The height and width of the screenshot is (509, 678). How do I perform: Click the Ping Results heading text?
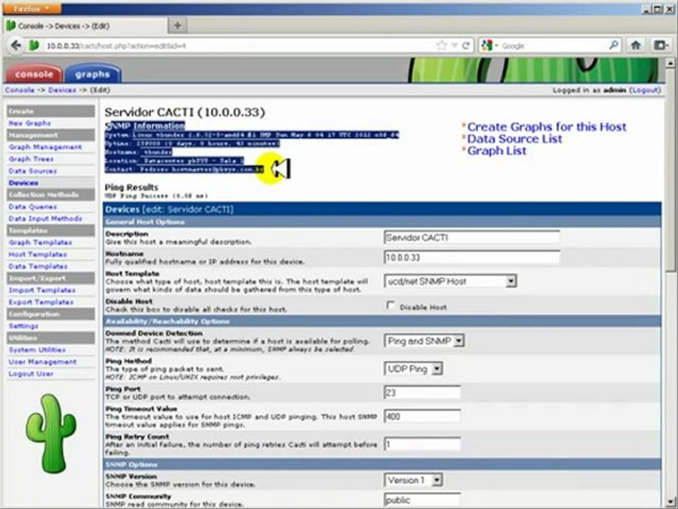click(x=131, y=187)
